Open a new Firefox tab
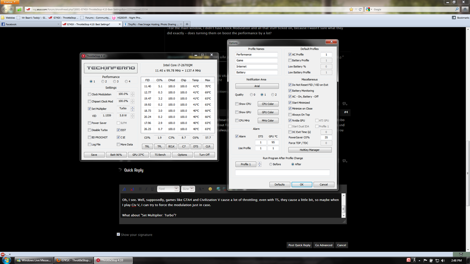The width and height of the screenshot is (470, 264). click(x=187, y=24)
